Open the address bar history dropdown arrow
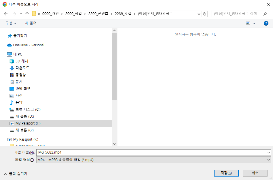Viewport: 273px width, 180px height. (199, 14)
